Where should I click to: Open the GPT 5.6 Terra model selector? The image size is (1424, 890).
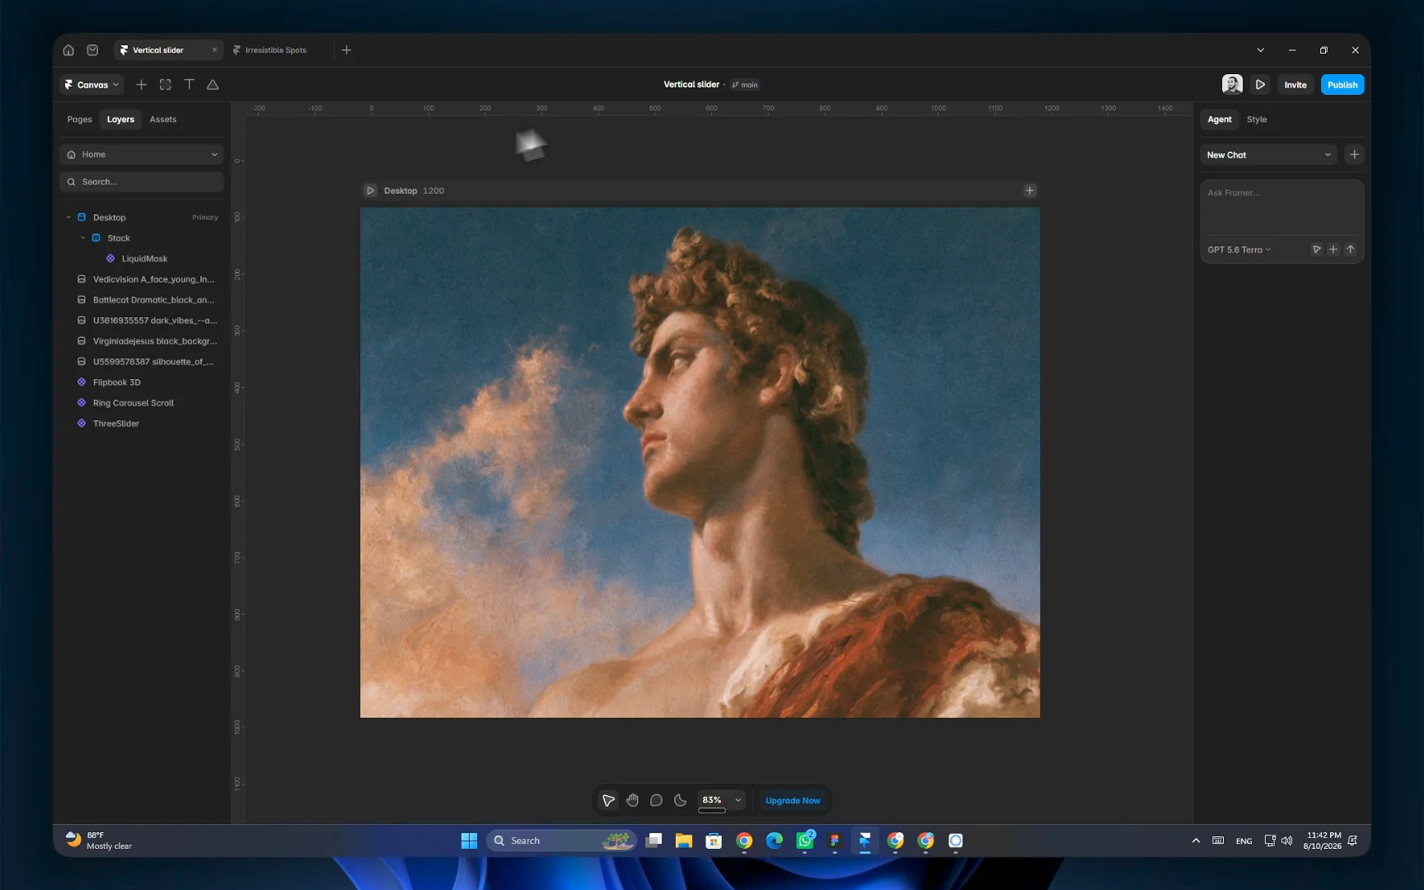tap(1239, 250)
